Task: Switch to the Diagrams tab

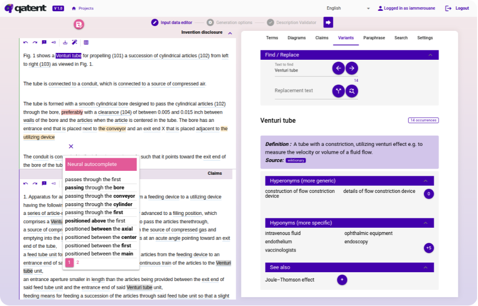Action: (297, 38)
